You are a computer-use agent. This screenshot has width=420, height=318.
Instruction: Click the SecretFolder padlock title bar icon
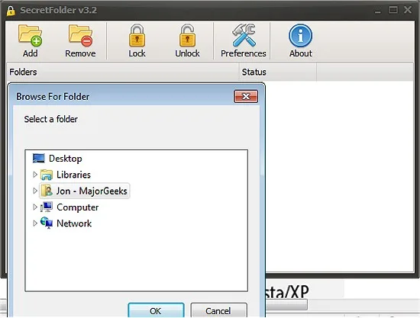[x=11, y=11]
